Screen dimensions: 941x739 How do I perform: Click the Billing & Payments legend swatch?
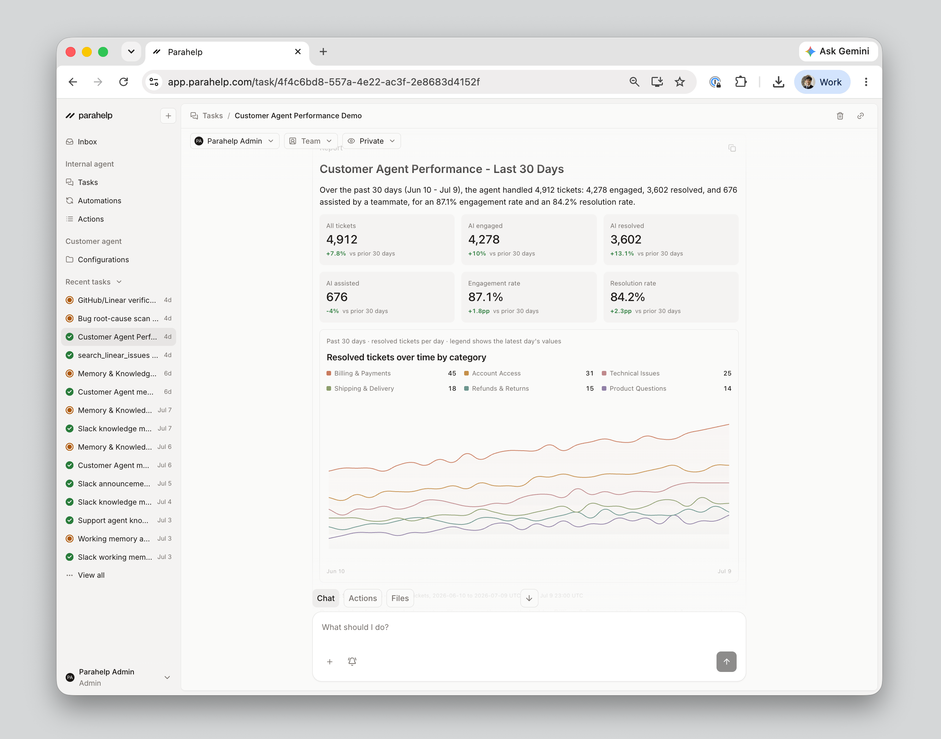tap(329, 373)
